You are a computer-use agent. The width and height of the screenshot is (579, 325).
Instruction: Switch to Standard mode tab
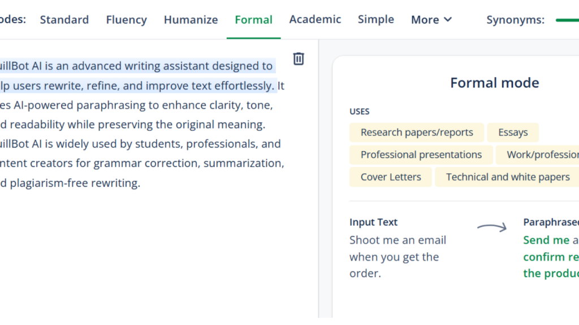[64, 20]
